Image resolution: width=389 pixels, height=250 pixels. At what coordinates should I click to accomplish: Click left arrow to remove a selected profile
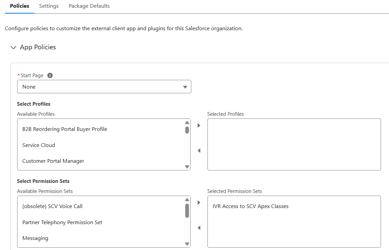pyautogui.click(x=199, y=151)
